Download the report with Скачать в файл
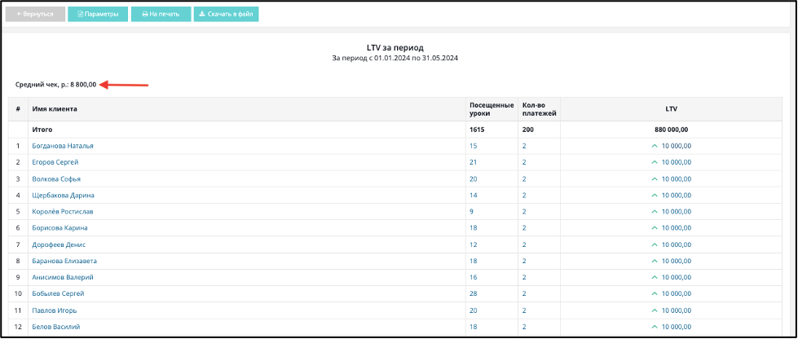The width and height of the screenshot is (798, 339). coord(226,14)
